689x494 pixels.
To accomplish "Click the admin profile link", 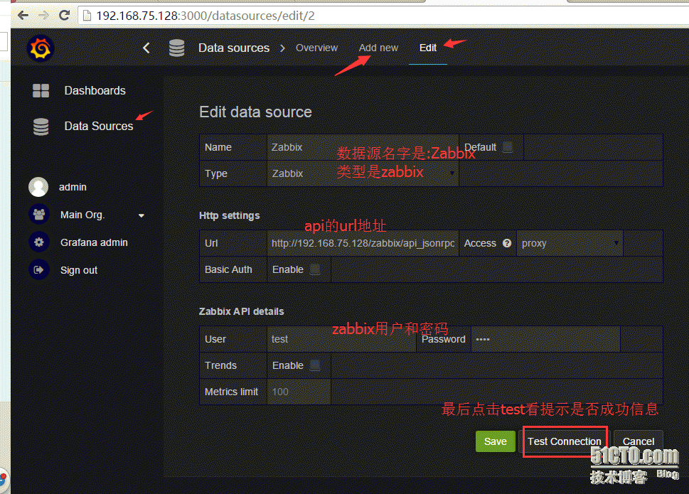I will pyautogui.click(x=73, y=187).
